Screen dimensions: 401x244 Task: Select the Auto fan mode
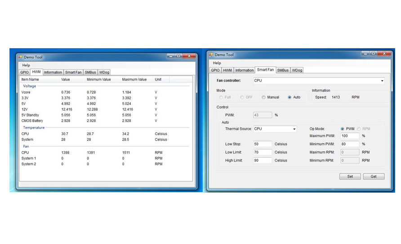click(x=290, y=97)
